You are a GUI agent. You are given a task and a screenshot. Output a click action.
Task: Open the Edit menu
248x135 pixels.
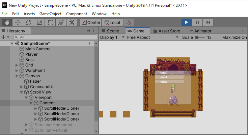(x=16, y=14)
